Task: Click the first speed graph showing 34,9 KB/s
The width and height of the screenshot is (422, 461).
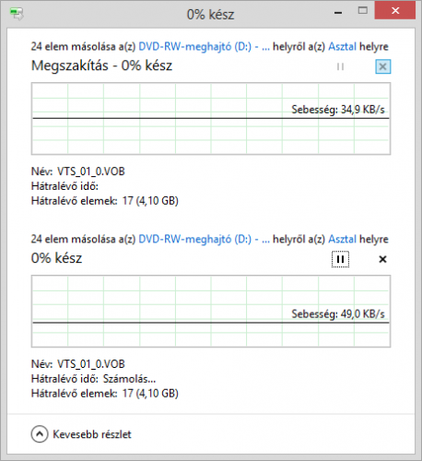Action: pos(211,119)
